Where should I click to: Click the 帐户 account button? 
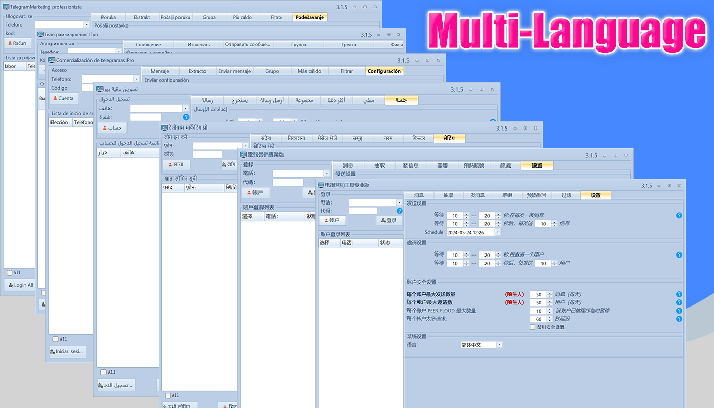[333, 220]
